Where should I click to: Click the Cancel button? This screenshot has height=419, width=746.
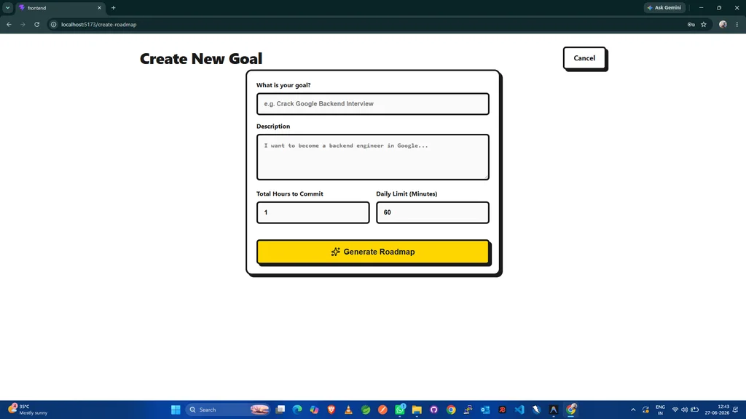(x=584, y=58)
